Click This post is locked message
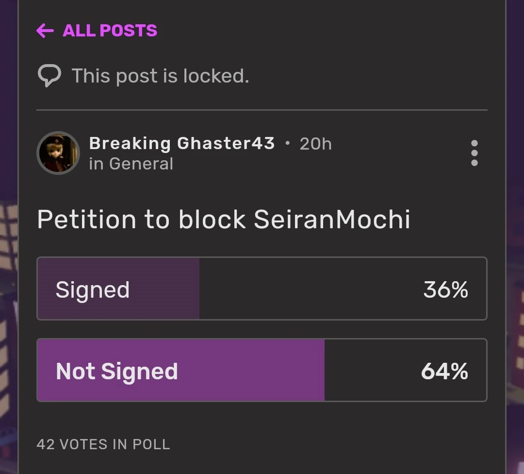The height and width of the screenshot is (474, 524). click(161, 75)
